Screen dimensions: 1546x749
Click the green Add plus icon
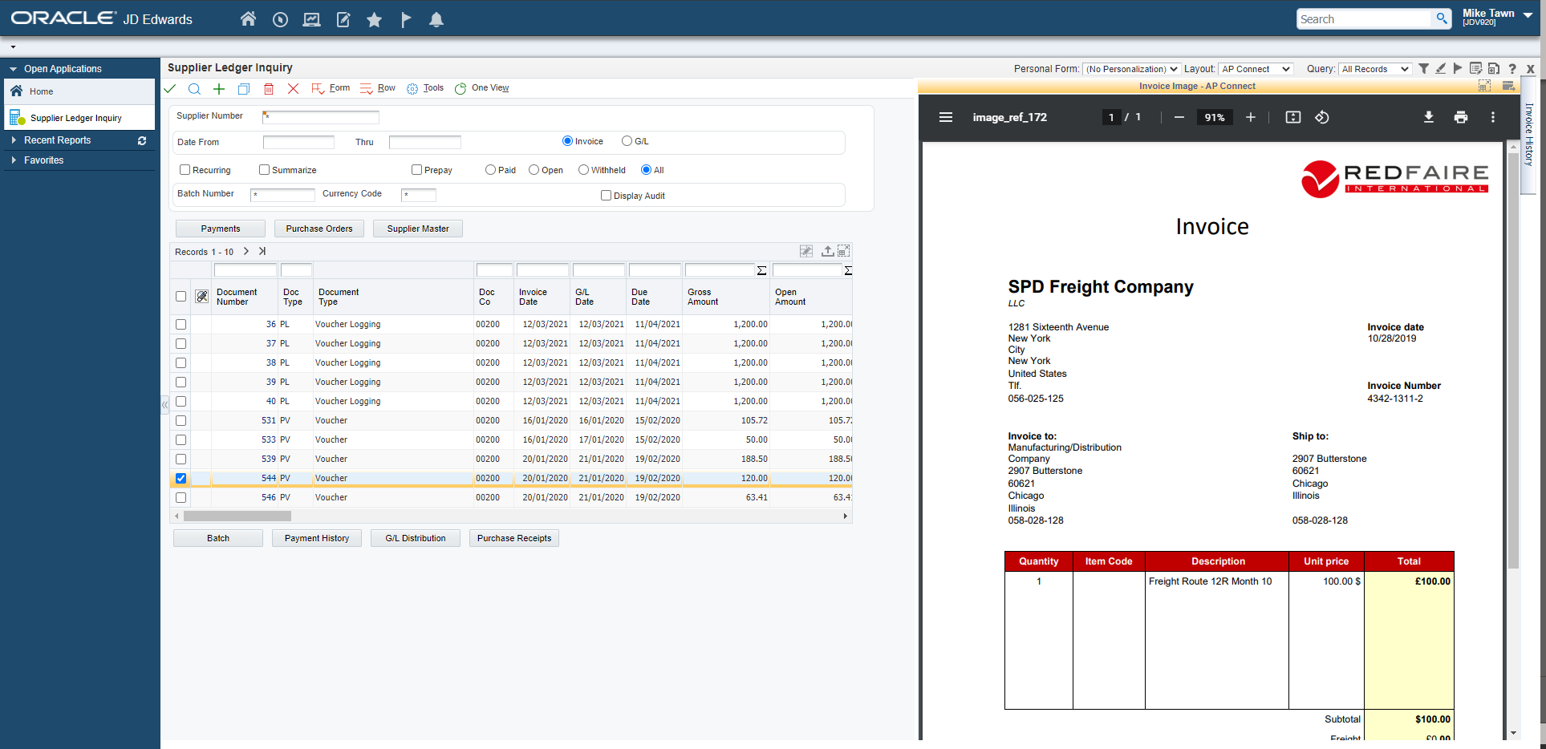pos(218,89)
